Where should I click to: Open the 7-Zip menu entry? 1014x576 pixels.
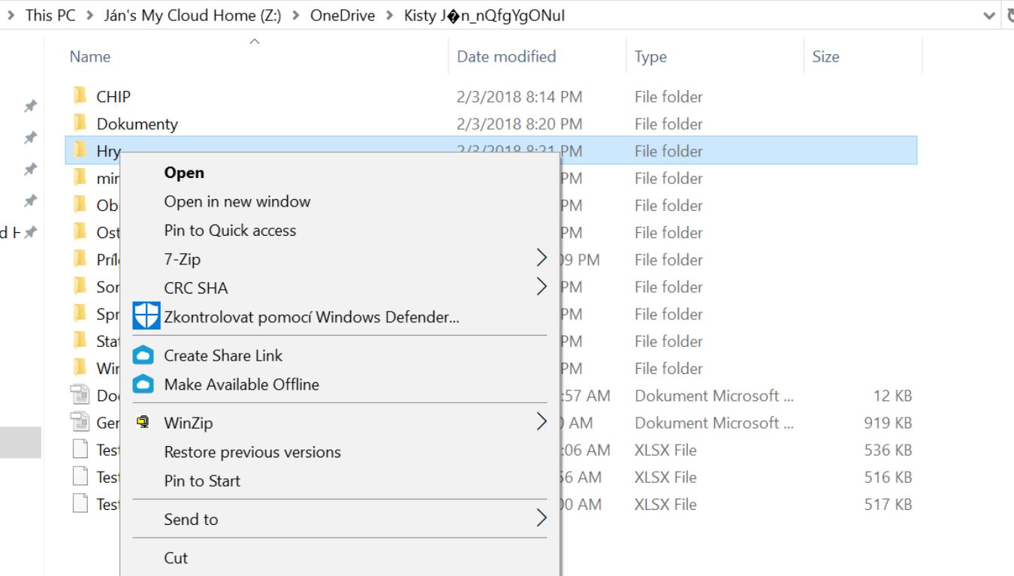pyautogui.click(x=183, y=259)
